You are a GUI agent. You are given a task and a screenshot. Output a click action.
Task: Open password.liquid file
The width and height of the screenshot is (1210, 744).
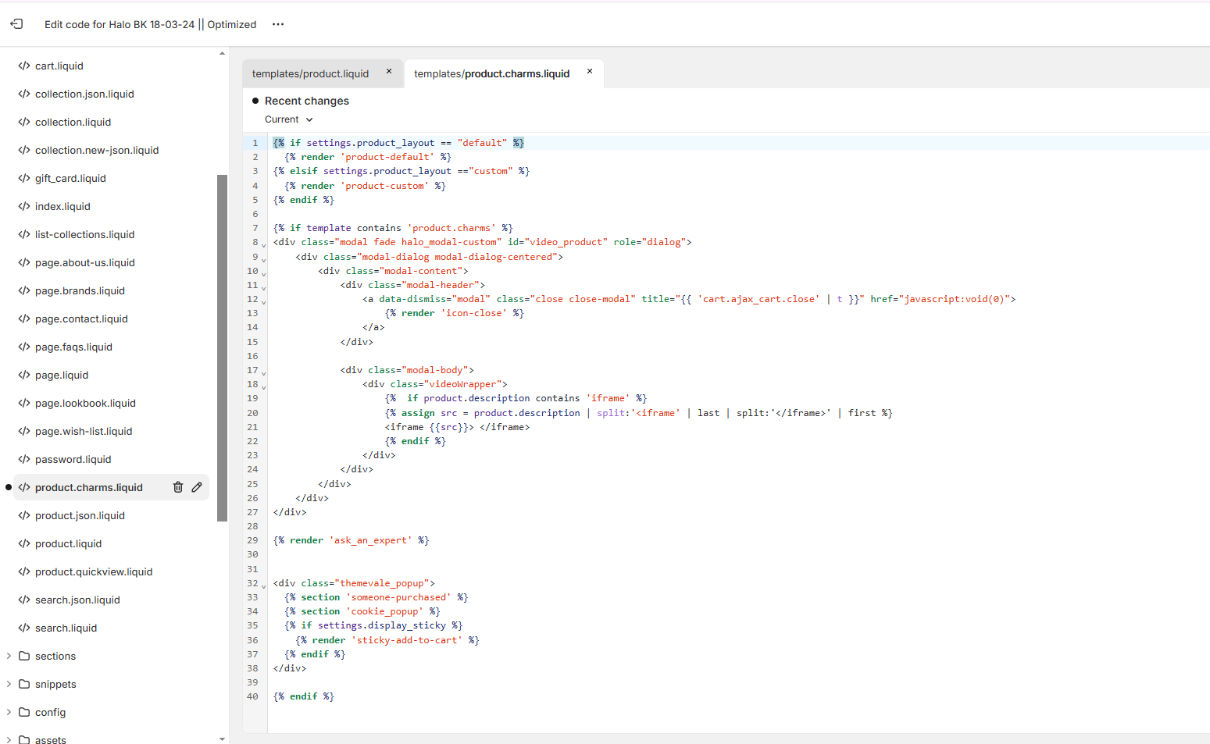click(73, 459)
